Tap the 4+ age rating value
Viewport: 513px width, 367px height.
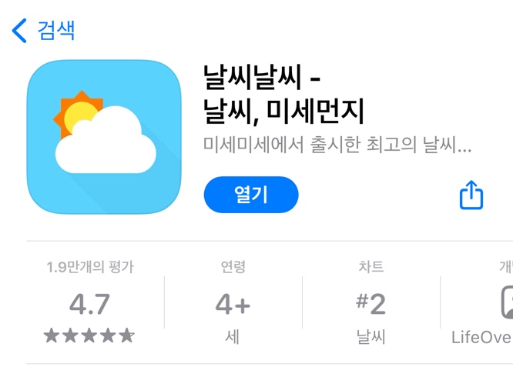[x=233, y=304]
